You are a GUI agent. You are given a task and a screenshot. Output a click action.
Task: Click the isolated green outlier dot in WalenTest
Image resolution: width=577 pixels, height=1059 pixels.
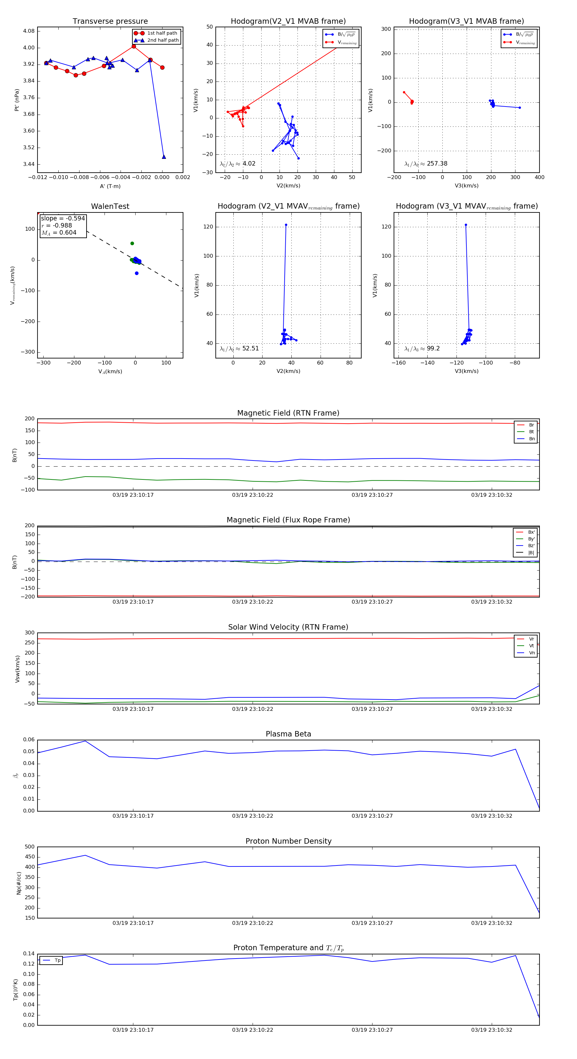point(132,243)
